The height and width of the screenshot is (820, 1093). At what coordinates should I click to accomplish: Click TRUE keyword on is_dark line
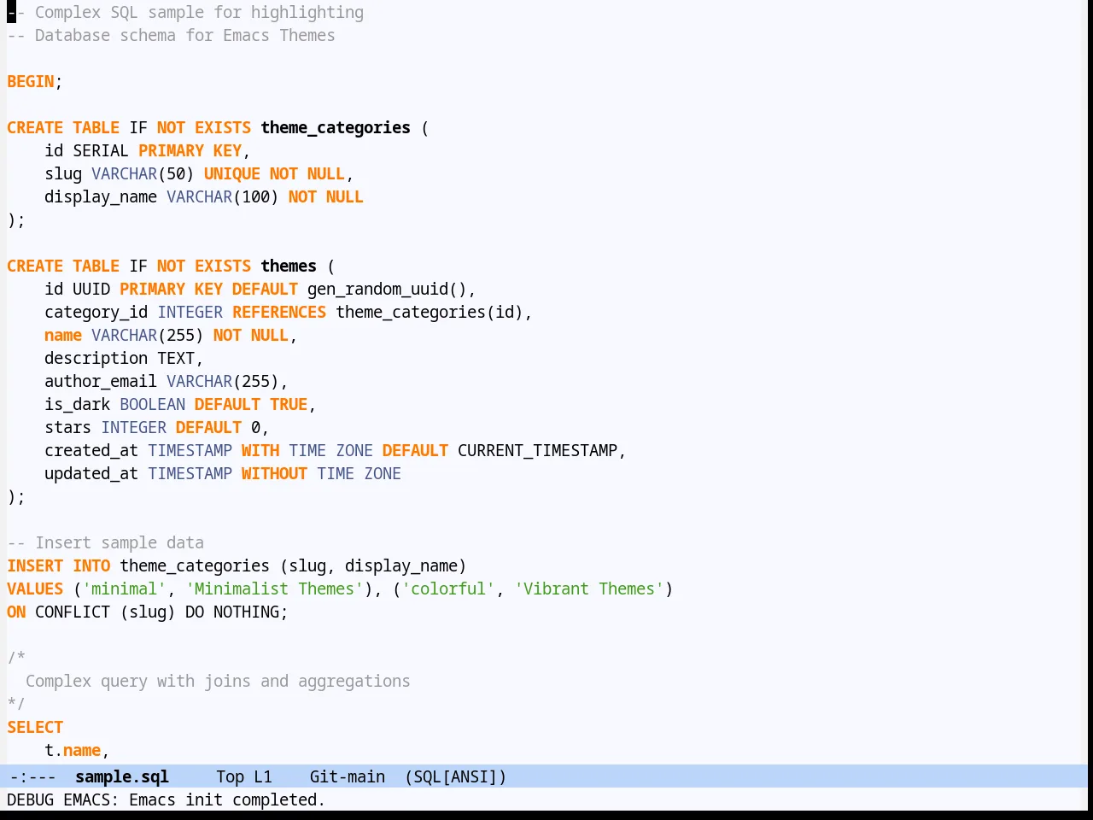[x=289, y=404]
